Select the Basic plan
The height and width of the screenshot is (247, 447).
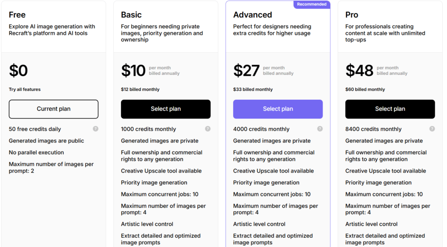point(165,109)
